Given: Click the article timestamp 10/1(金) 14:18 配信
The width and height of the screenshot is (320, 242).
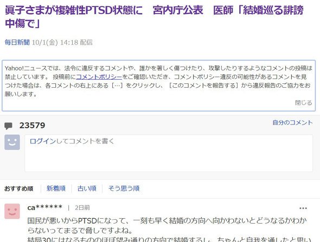Looking at the screenshot, I should coord(62,42).
